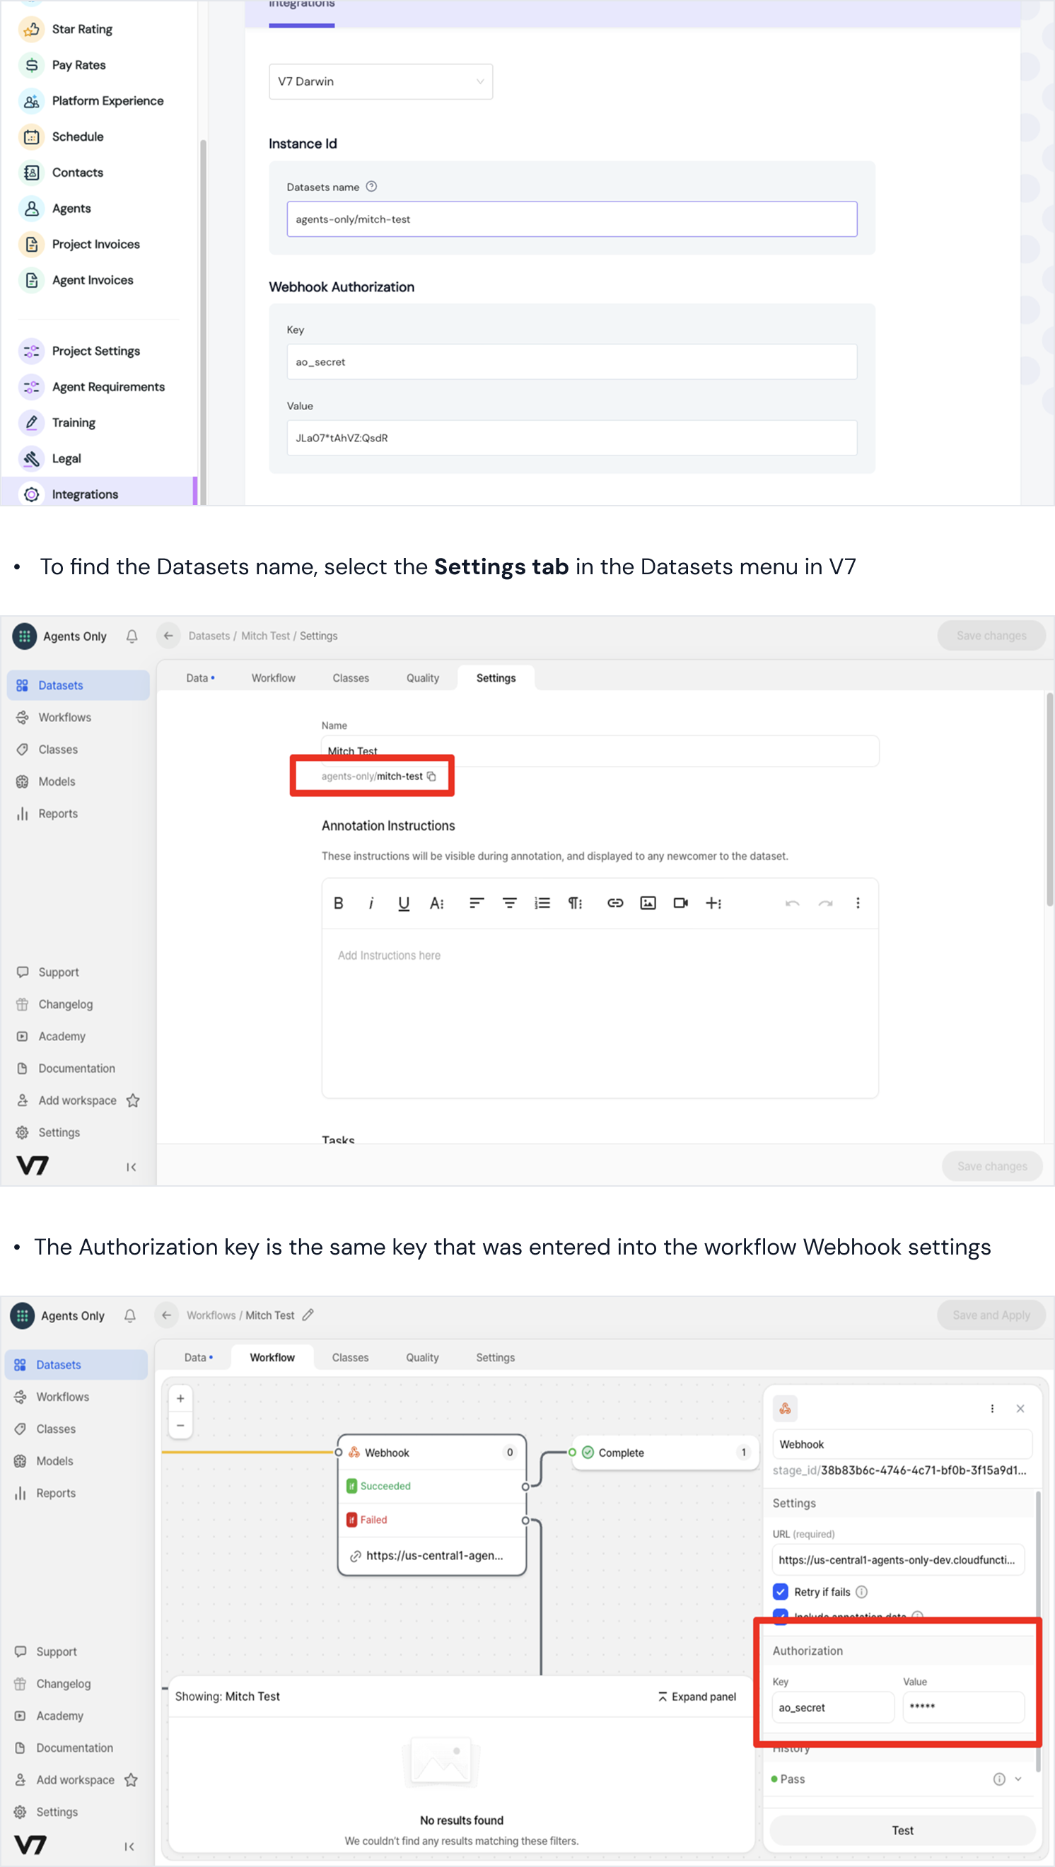Click the Failed output of the Webhook node
Image resolution: width=1055 pixels, height=1867 pixels.
coord(431,1520)
